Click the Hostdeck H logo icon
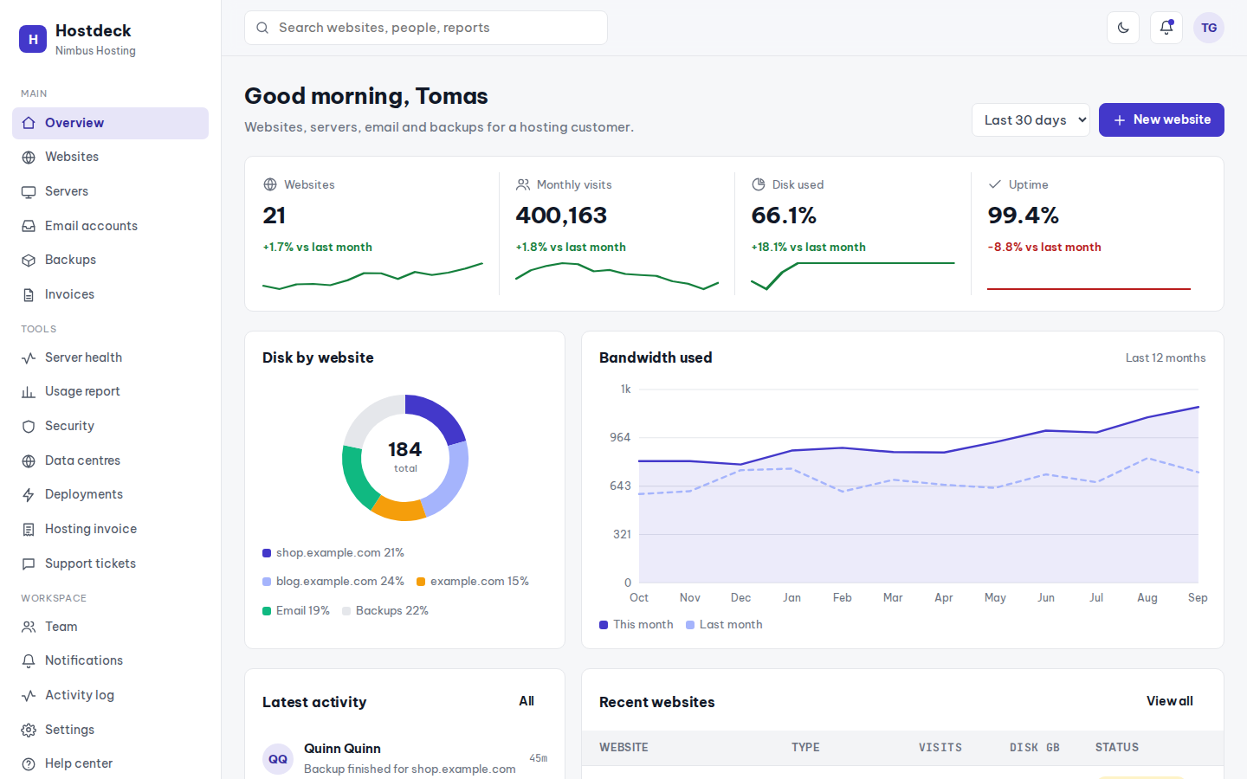Image resolution: width=1247 pixels, height=779 pixels. pyautogui.click(x=33, y=39)
